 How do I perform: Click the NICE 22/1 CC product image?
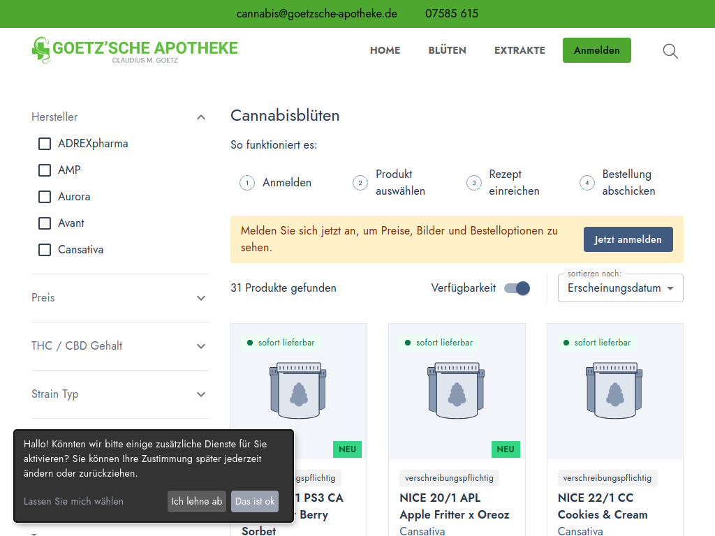pyautogui.click(x=614, y=391)
